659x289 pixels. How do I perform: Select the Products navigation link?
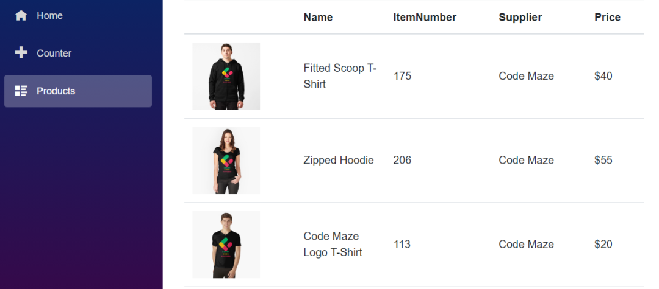click(56, 91)
